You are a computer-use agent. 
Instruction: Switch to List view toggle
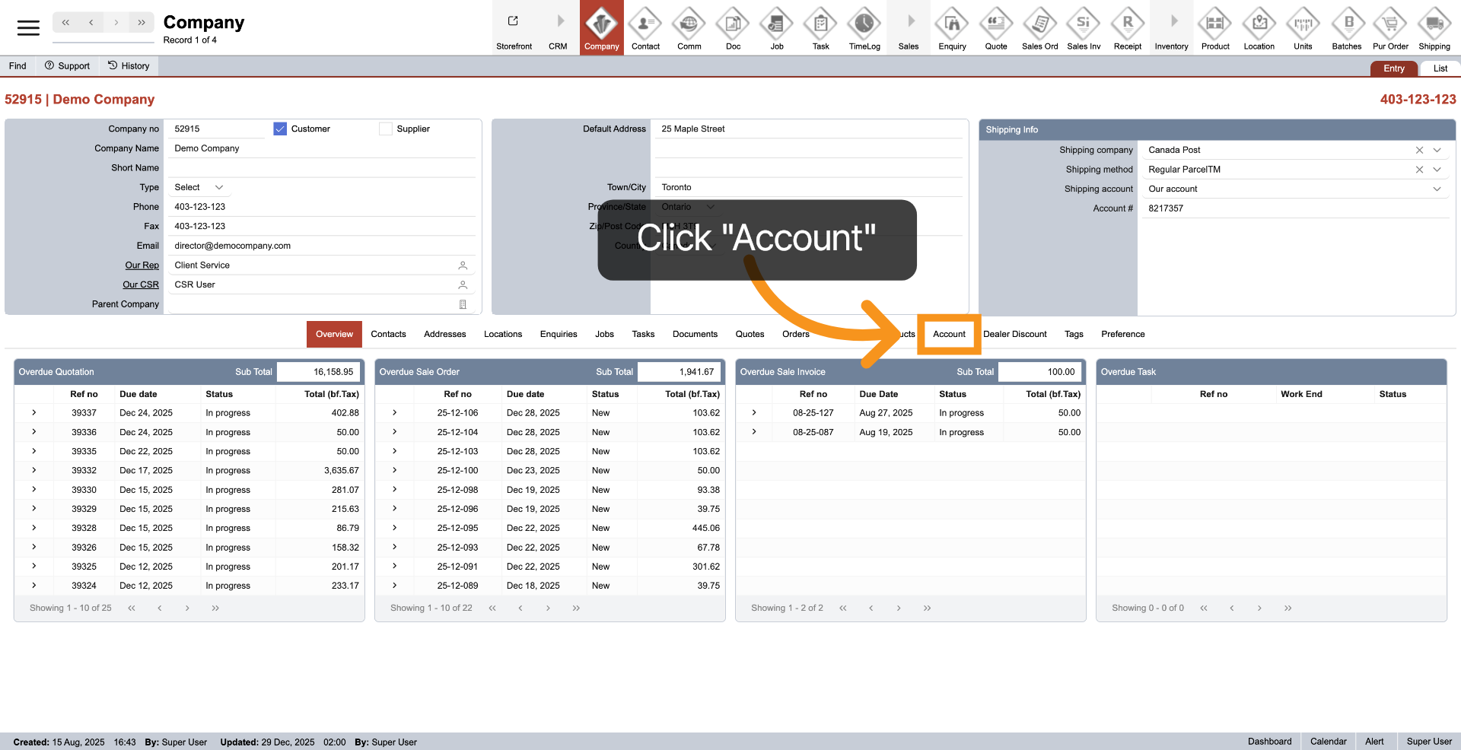(x=1440, y=68)
